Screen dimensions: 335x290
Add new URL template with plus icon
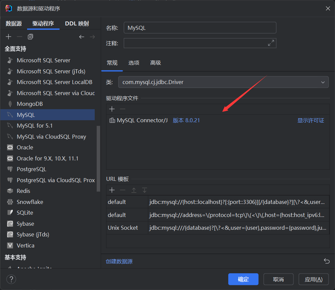(112, 190)
